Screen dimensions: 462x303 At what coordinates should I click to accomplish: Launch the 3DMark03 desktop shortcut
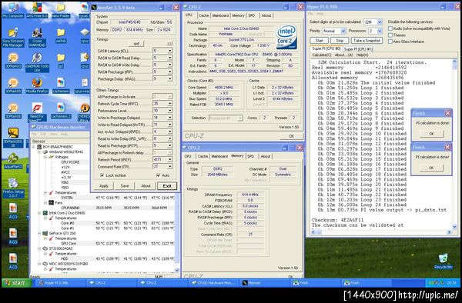pos(13,61)
